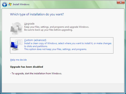Click 'Be sure to back up your files' text
The width and height of the screenshot is (126, 94).
pyautogui.click(x=48, y=30)
